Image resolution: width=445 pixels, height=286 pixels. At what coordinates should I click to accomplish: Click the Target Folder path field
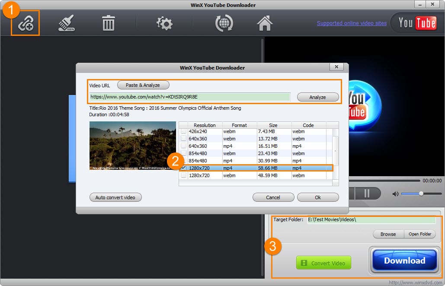coord(371,219)
